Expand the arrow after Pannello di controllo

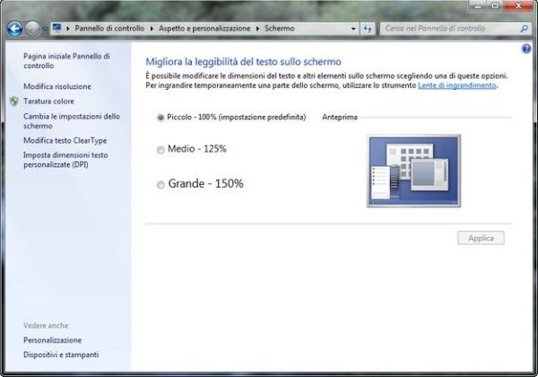(152, 29)
